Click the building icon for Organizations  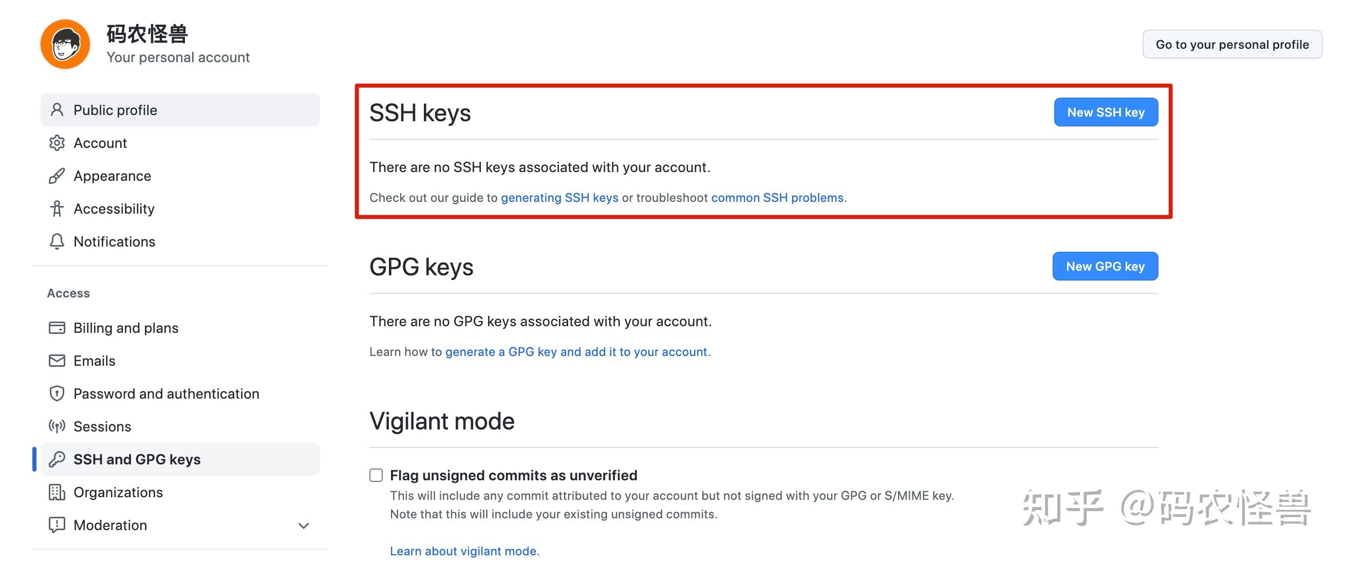tap(57, 493)
